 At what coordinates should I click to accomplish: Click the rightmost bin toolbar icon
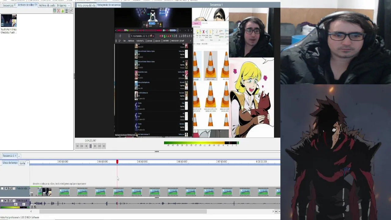pos(71,11)
